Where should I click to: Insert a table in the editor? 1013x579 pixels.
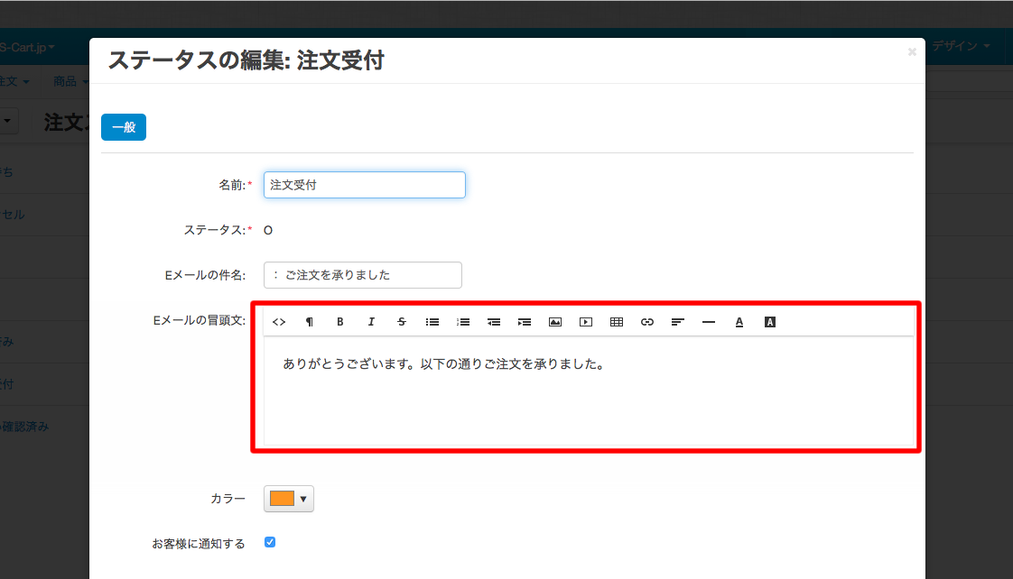(x=617, y=322)
